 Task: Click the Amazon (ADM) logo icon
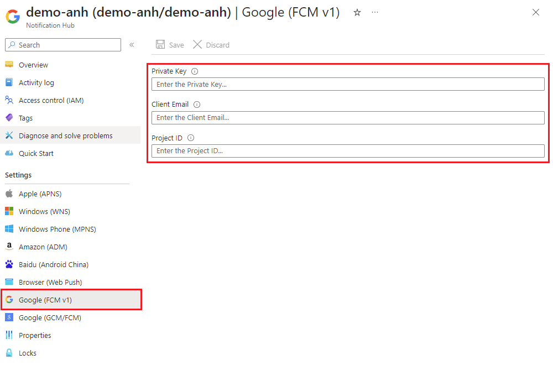(9, 247)
